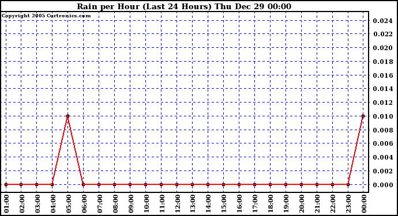Click the 0.010 y-axis label

382,116
